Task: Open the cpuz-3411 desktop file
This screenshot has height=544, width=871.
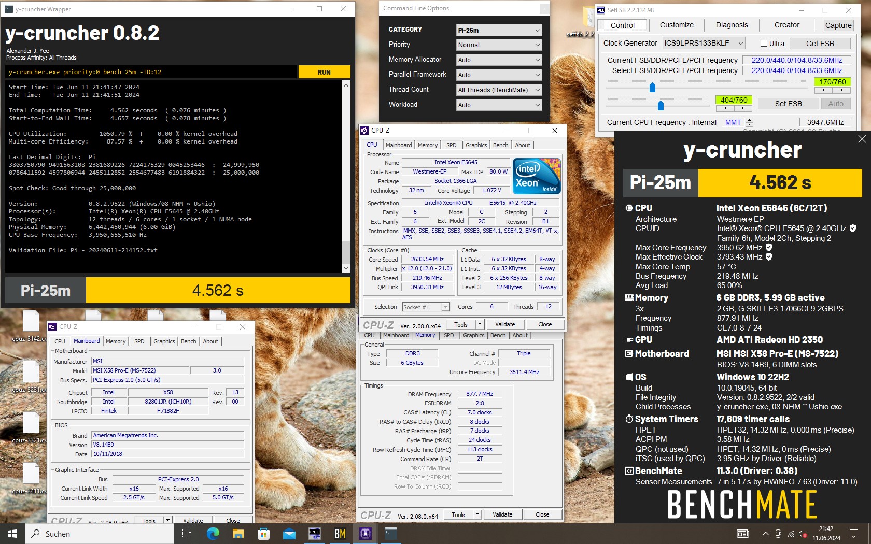Action: pyautogui.click(x=30, y=479)
